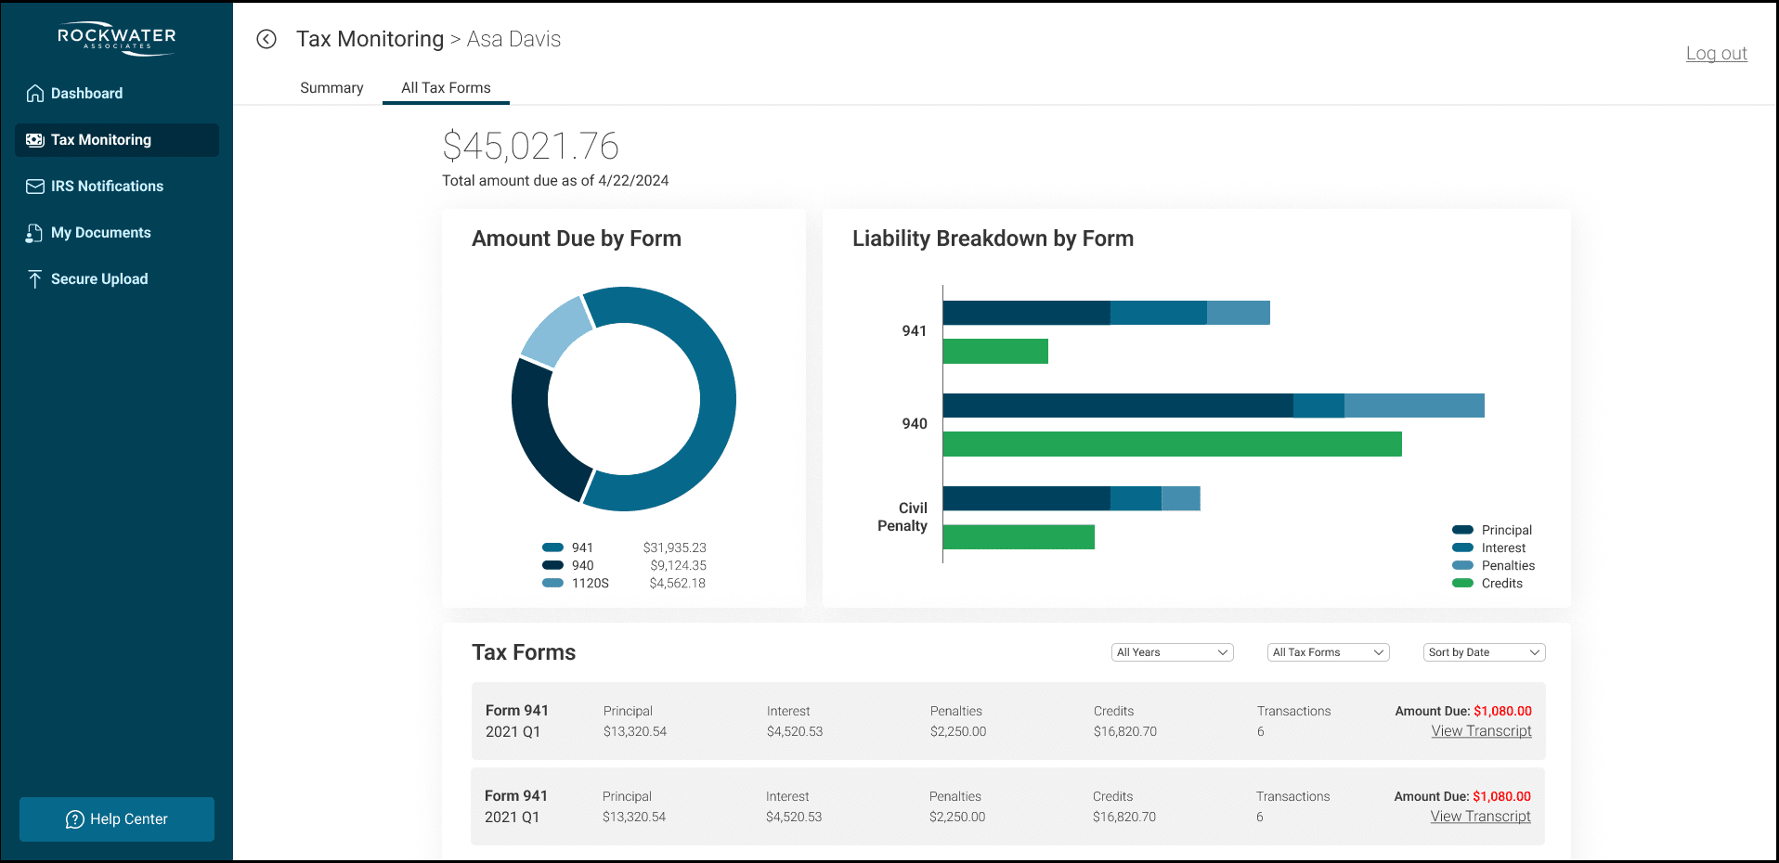View Transcript for second Form 941 row
Viewport: 1779px width, 863px height.
(1480, 817)
